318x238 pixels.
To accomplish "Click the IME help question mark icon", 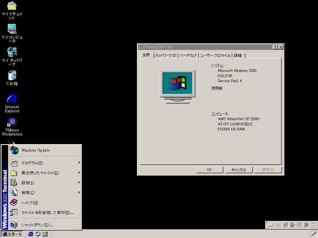I will click(x=306, y=225).
